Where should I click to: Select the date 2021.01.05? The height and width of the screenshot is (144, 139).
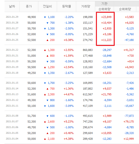[x=12, y=133]
